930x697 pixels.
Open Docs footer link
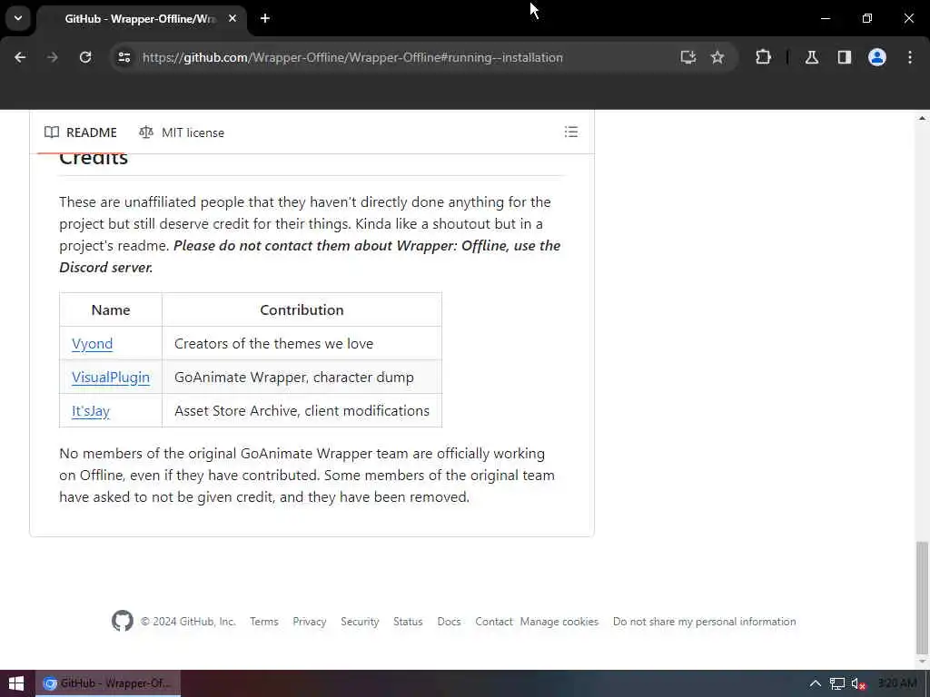click(449, 621)
